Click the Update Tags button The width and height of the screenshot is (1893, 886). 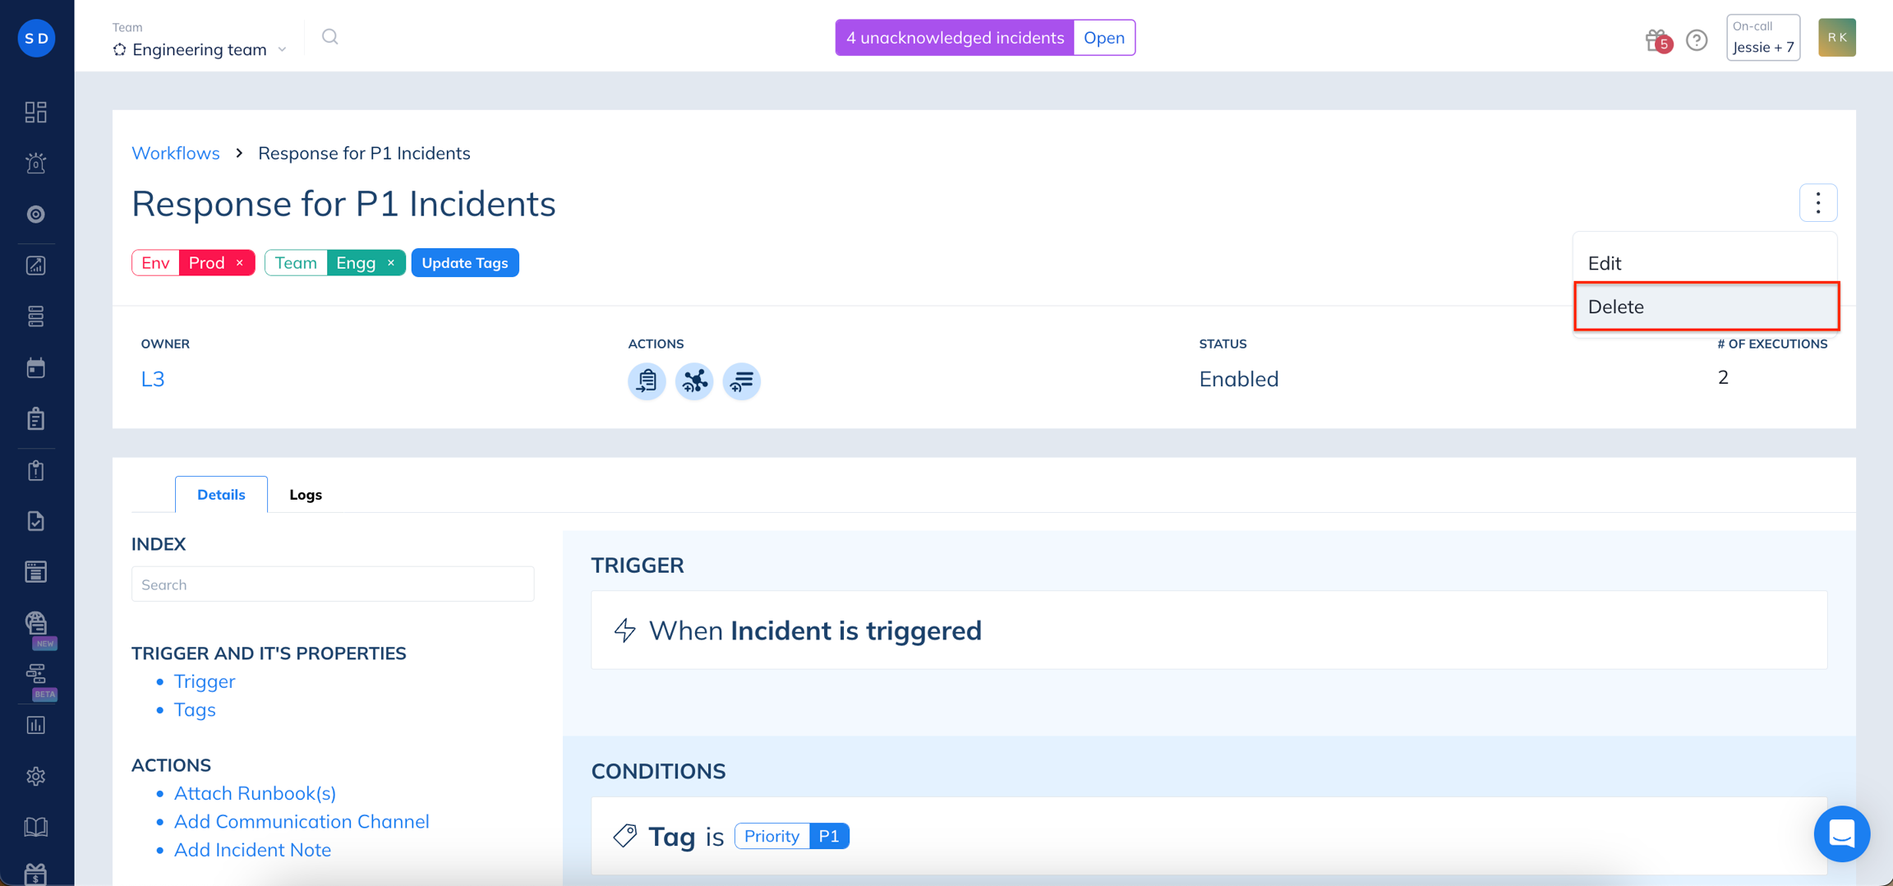465,263
